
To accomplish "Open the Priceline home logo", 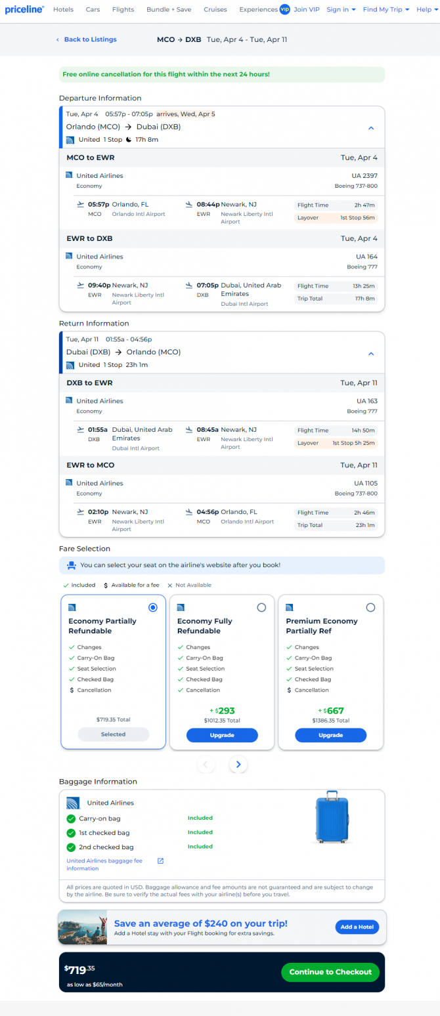I will (x=25, y=9).
